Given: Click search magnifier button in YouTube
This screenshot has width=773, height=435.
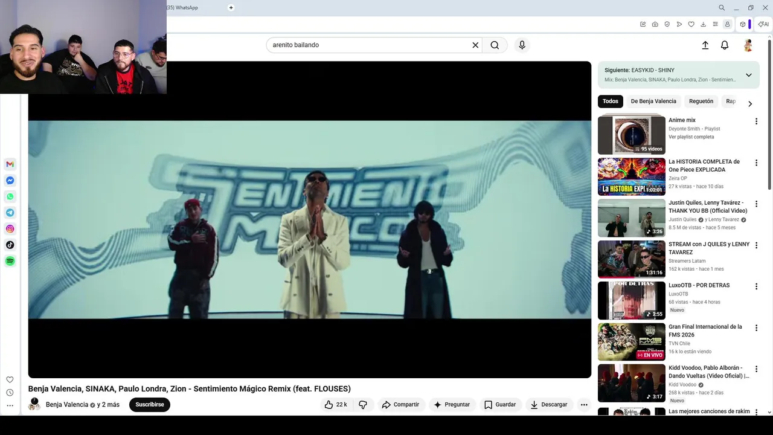Looking at the screenshot, I should [495, 45].
